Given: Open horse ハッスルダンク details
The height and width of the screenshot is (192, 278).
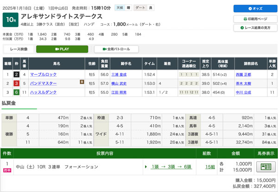Looking at the screenshot, I should 44,93.
